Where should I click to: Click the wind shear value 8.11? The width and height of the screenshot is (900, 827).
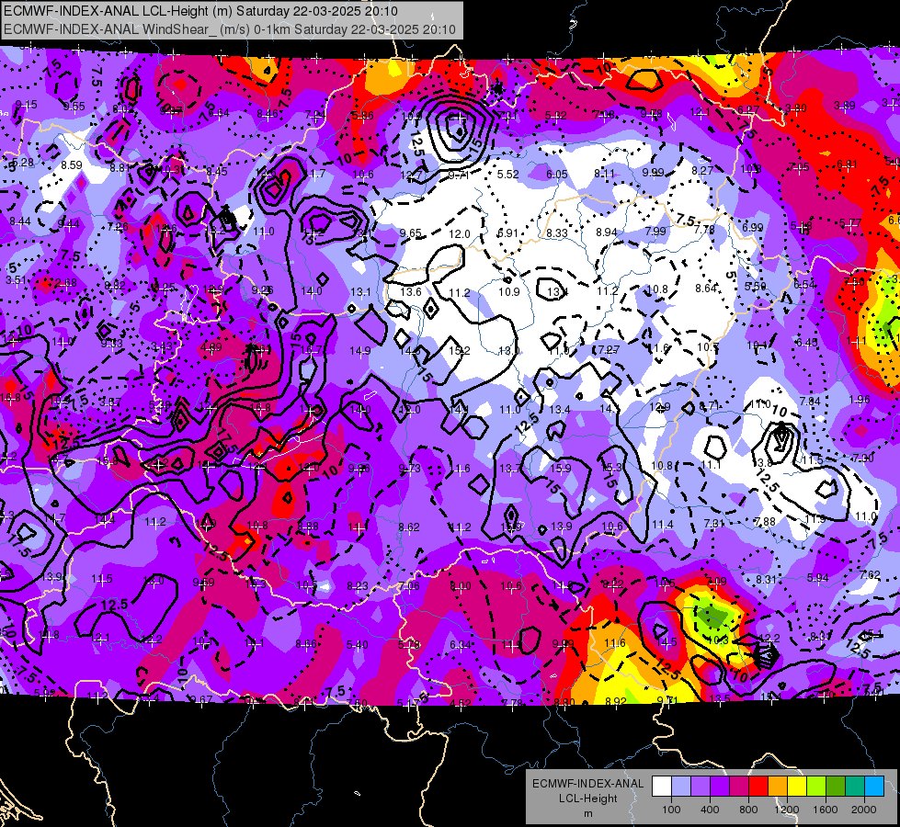pyautogui.click(x=604, y=174)
